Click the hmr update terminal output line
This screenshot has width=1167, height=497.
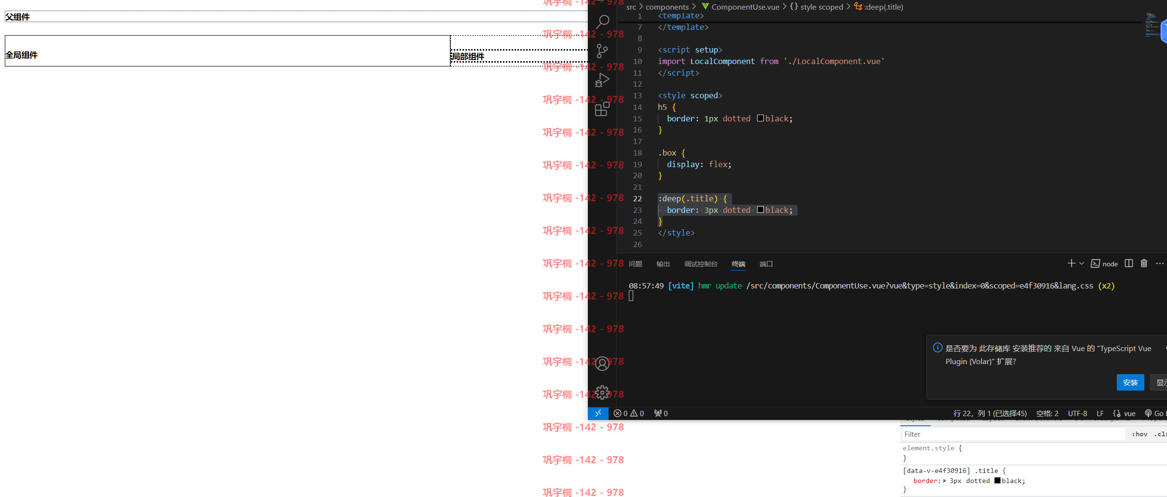click(x=871, y=286)
